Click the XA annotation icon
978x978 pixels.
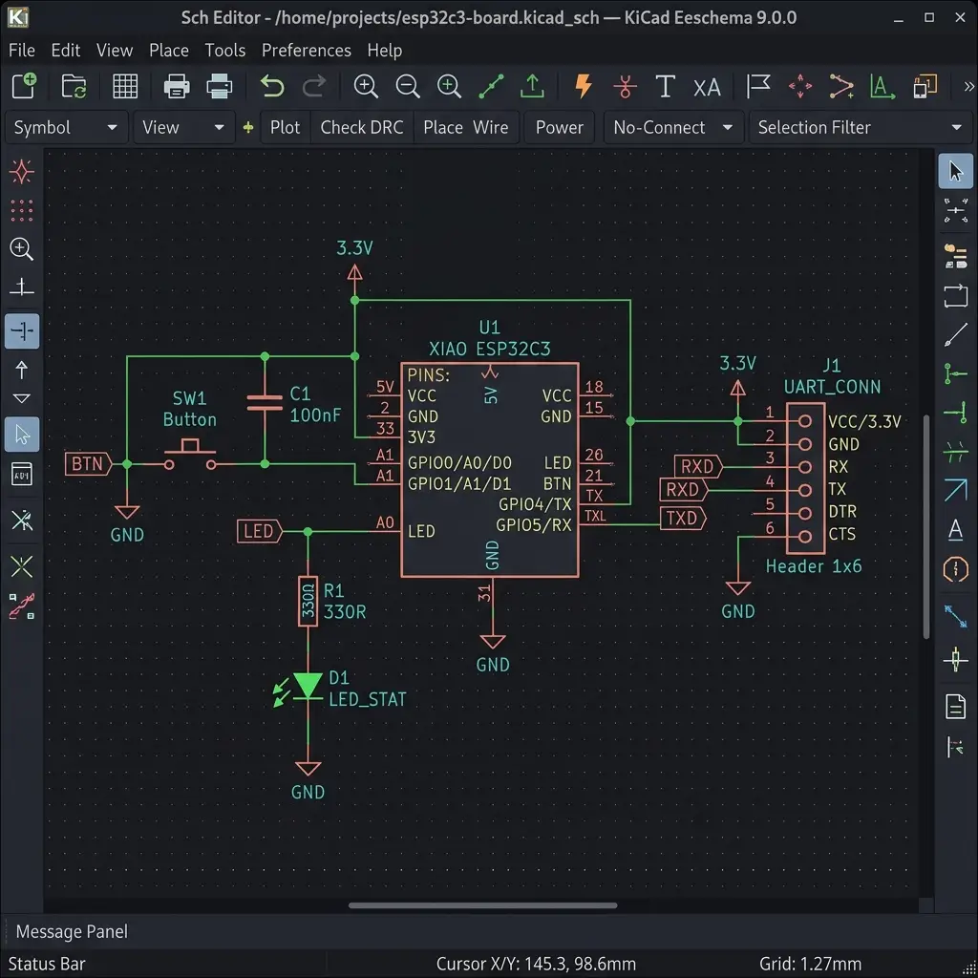pos(707,87)
